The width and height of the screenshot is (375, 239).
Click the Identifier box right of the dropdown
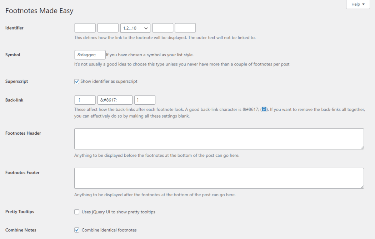tap(162, 27)
